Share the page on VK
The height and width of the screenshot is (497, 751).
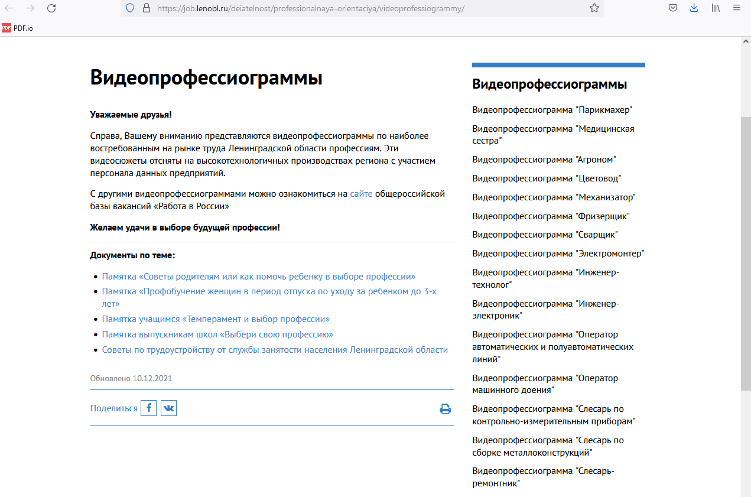168,408
